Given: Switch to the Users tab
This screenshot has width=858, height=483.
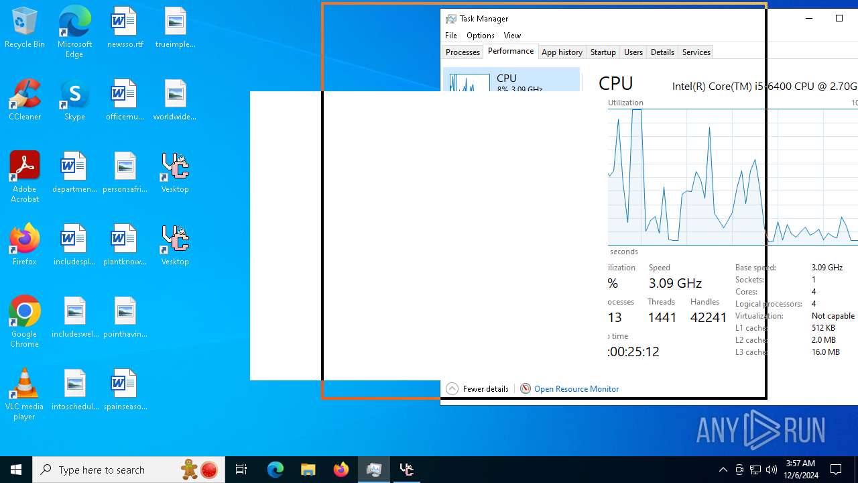Looking at the screenshot, I should (633, 52).
